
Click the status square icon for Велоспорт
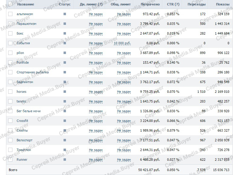click(65, 140)
